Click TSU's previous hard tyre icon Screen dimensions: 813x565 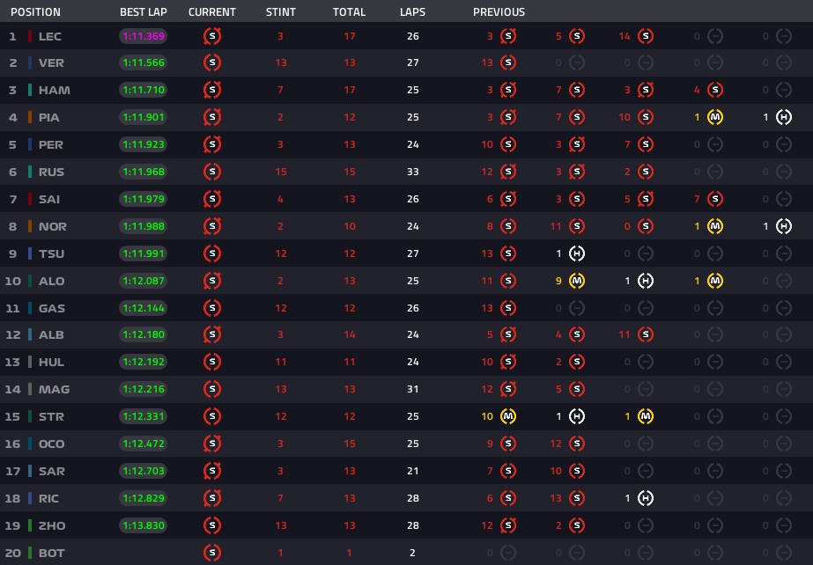click(x=577, y=253)
